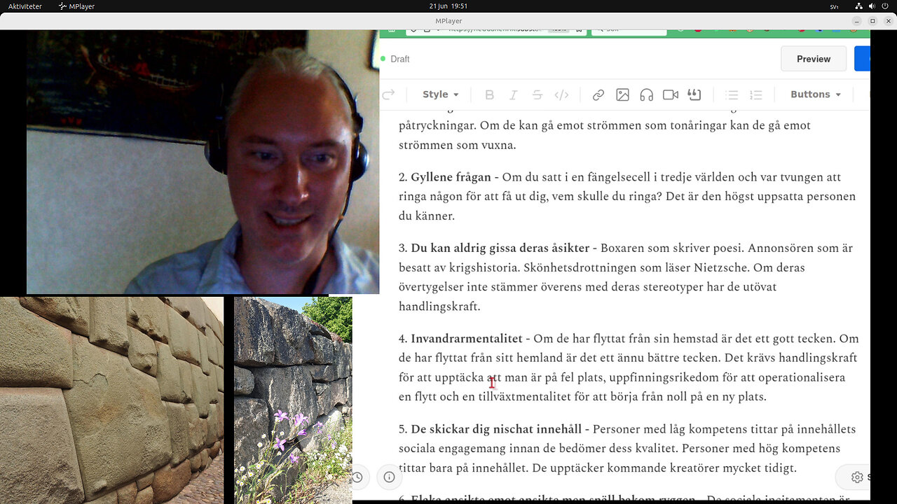Viewport: 897px width, 504px height.
Task: Click the Draft status indicator
Action: pos(395,59)
